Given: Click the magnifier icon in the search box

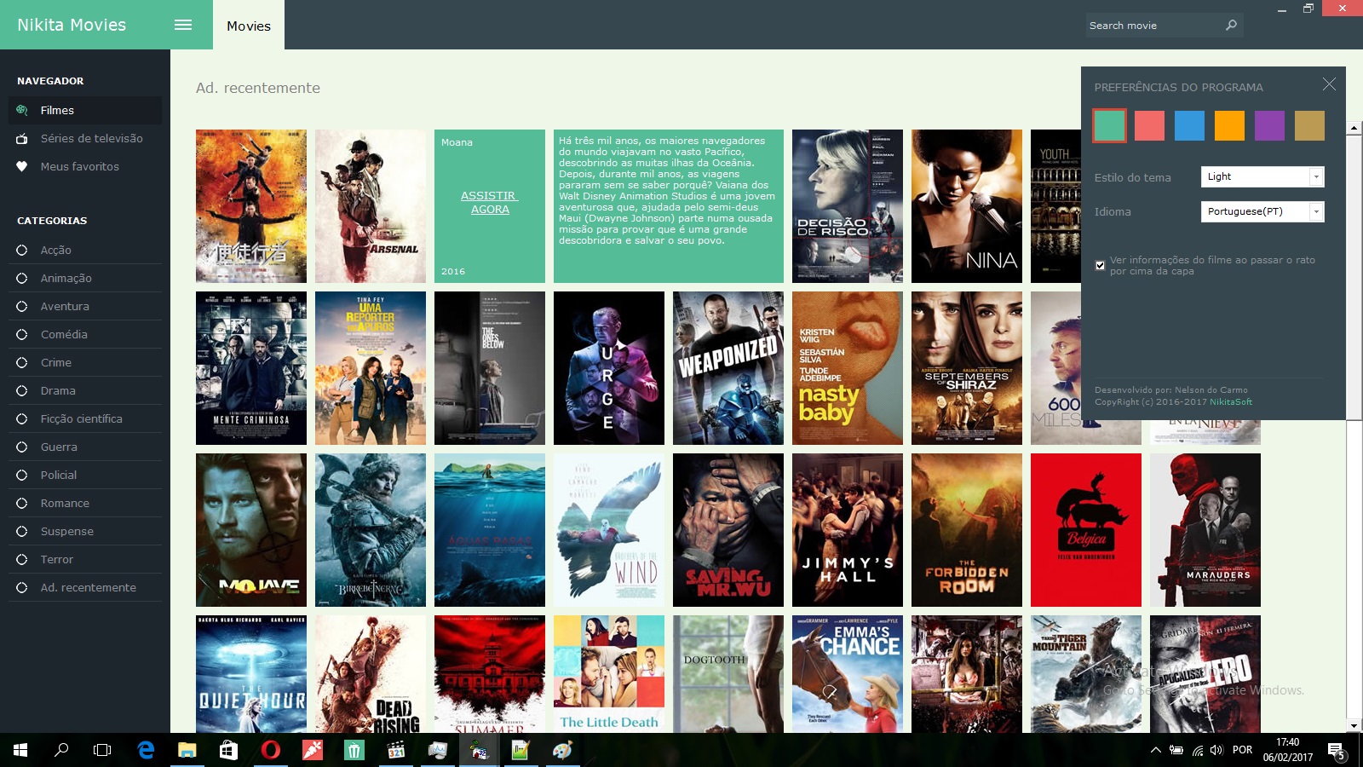Looking at the screenshot, I should (1231, 26).
